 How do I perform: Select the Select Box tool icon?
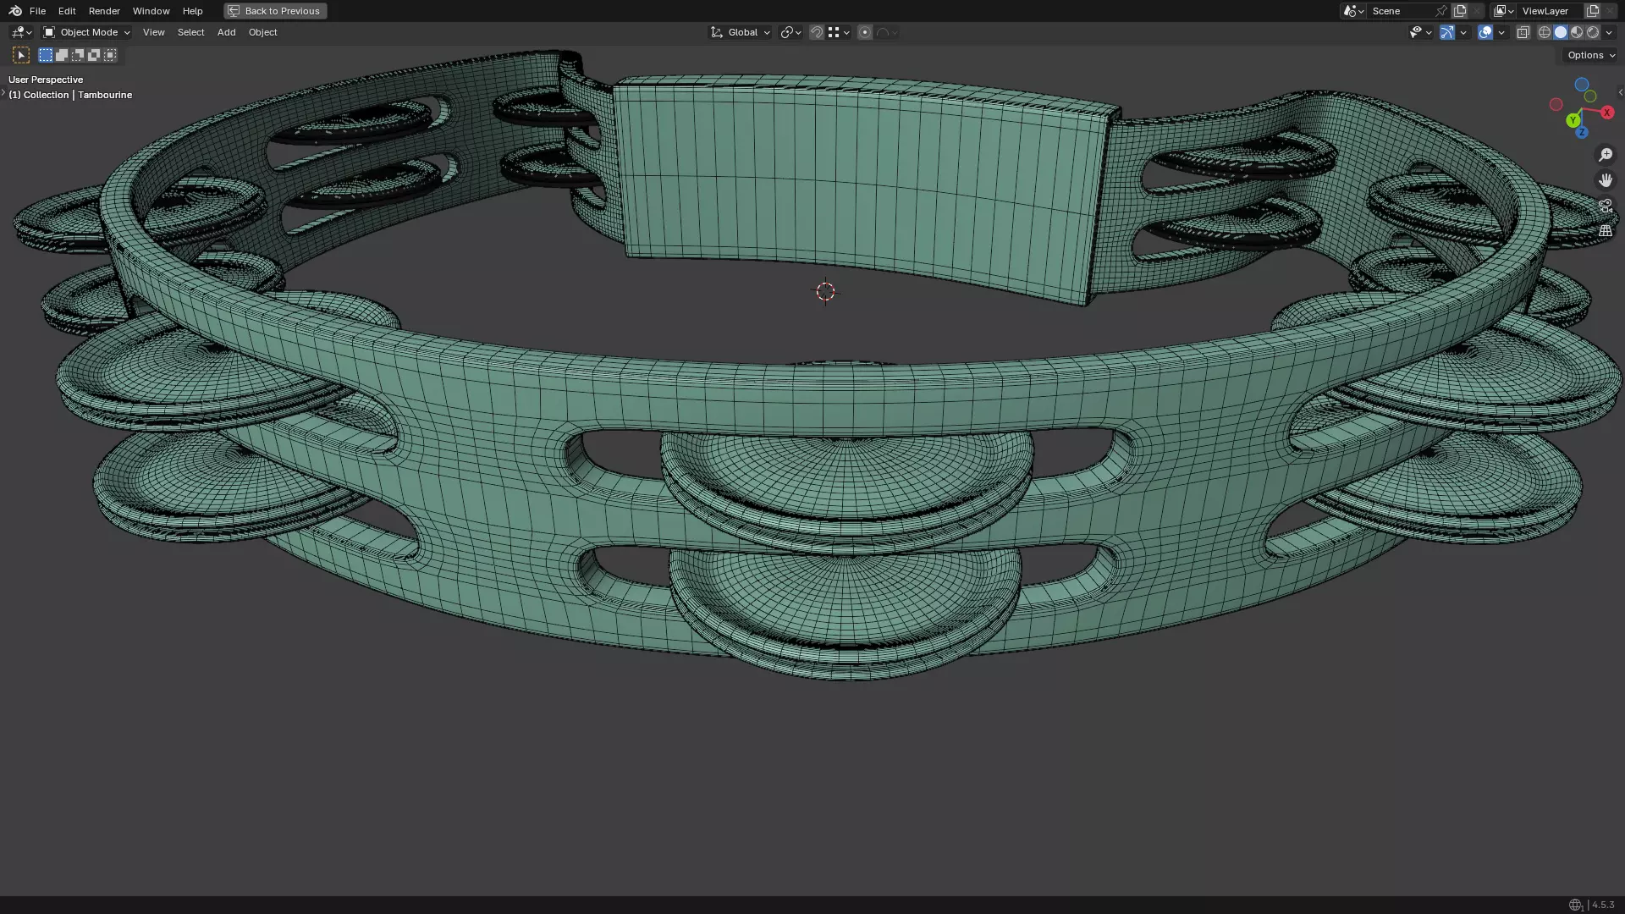point(21,55)
